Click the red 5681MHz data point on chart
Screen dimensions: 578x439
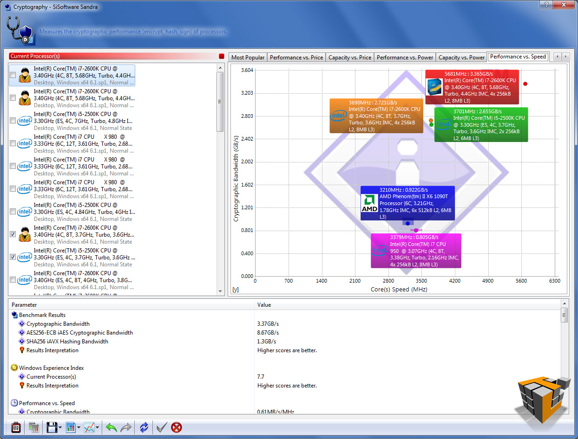click(525, 84)
